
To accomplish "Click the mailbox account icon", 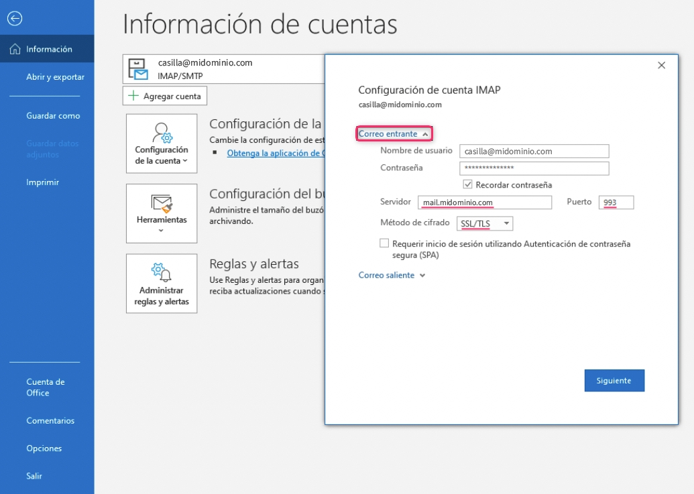I will (x=137, y=69).
